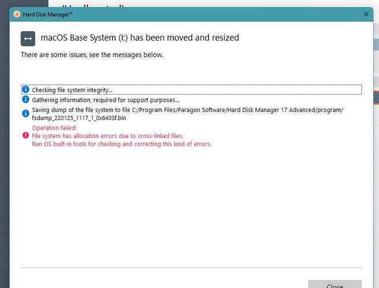This screenshot has height=288, width=379.
Task: Click info icon beside Checking file system integrity
Action: pyautogui.click(x=25, y=89)
